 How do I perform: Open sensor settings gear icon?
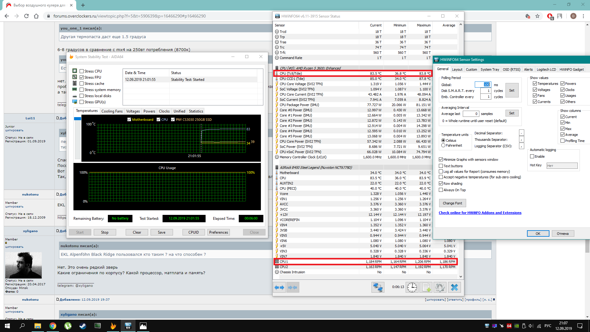tap(440, 287)
